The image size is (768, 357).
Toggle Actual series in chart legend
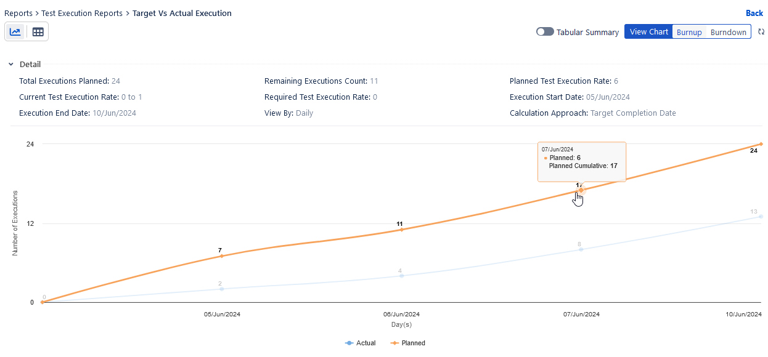(361, 343)
